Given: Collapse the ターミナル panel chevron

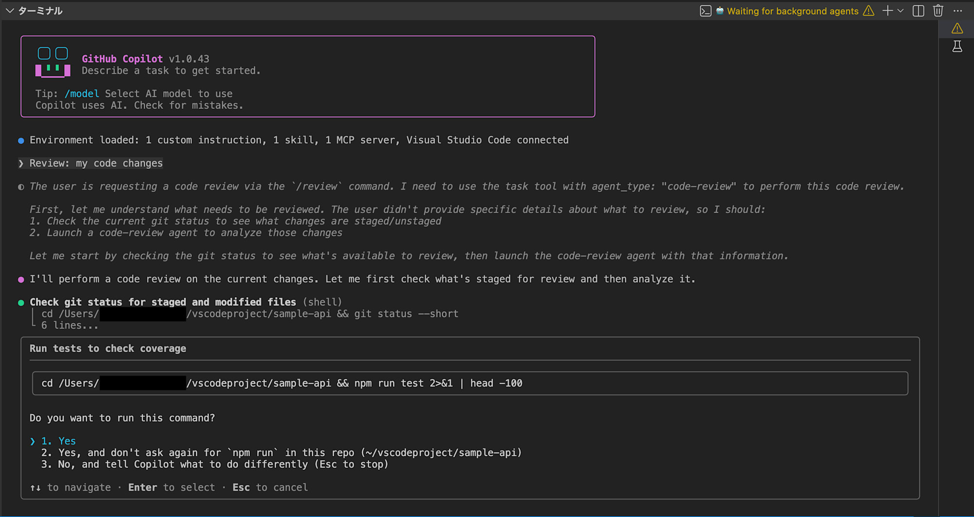Looking at the screenshot, I should [9, 11].
